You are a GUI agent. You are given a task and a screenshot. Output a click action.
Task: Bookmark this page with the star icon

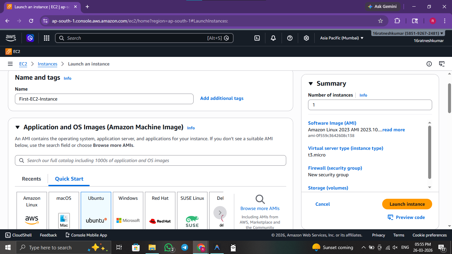click(381, 21)
